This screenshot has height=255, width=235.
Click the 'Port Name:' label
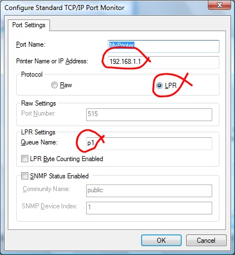31,44
